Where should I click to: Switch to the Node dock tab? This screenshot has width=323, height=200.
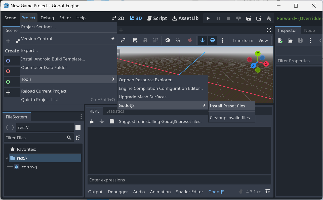coord(309,30)
